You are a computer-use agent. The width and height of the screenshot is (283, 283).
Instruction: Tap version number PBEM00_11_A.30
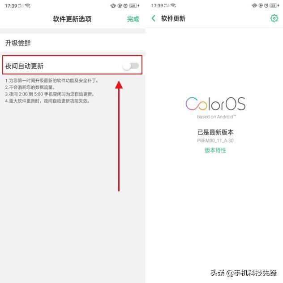point(215,140)
